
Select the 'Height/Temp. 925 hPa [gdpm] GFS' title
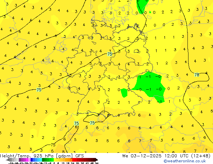point(42,156)
